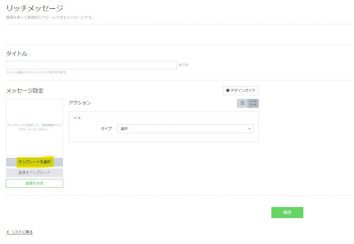Open the デザインガイド button

pos(241,90)
